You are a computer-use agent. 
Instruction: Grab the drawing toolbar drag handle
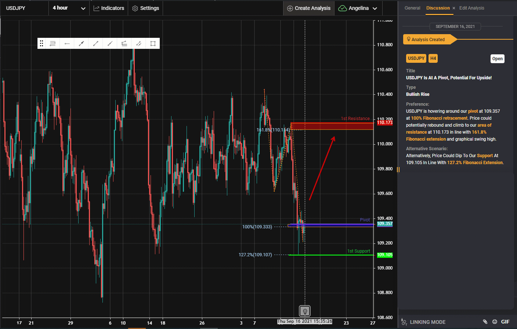click(x=41, y=44)
